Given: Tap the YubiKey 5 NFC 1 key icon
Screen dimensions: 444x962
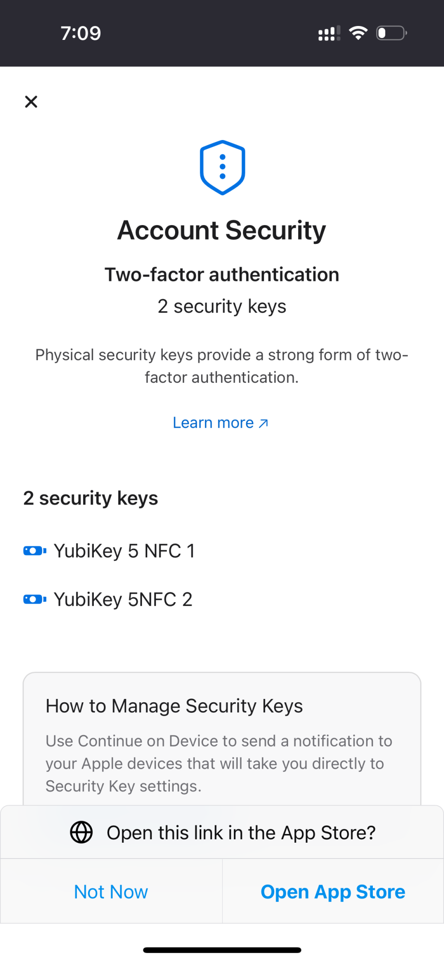Looking at the screenshot, I should 35,551.
